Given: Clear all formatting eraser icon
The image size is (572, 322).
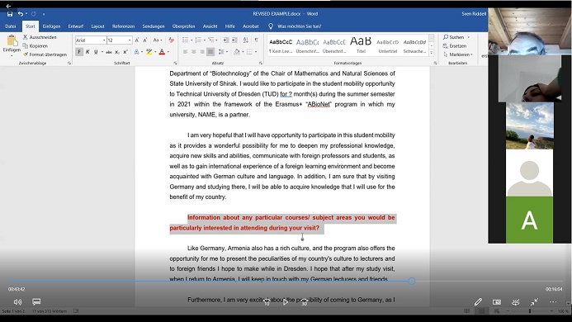Looking at the screenshot, I should [171, 40].
